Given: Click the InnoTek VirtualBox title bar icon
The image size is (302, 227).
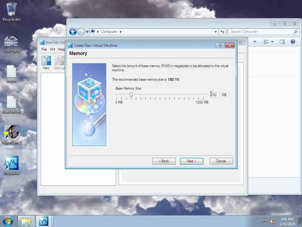Looking at the screenshot, I should [x=42, y=42].
